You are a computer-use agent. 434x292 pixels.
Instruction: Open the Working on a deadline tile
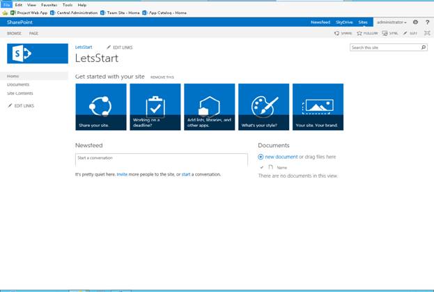(155, 107)
